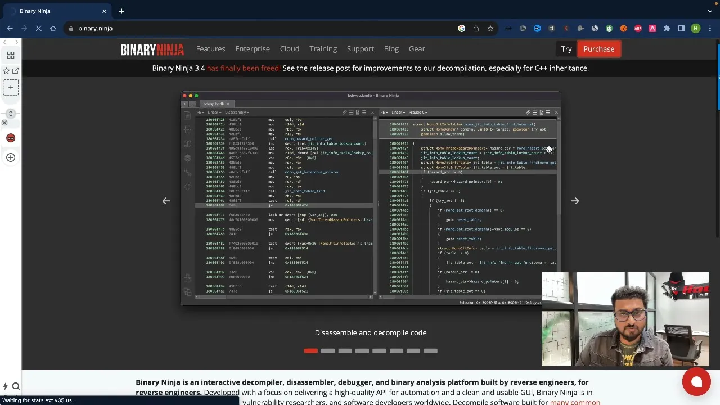
Task: Open a new browser tab
Action: [121, 11]
